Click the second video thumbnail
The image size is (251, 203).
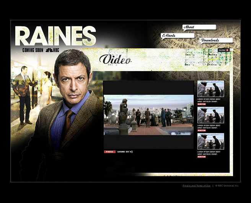coord(211,115)
